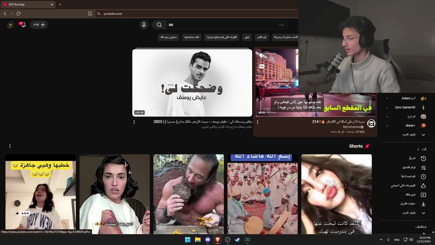Expand the system tray hidden icons chevron
Image resolution: width=435 pixels, height=245 pixels.
coord(381,240)
